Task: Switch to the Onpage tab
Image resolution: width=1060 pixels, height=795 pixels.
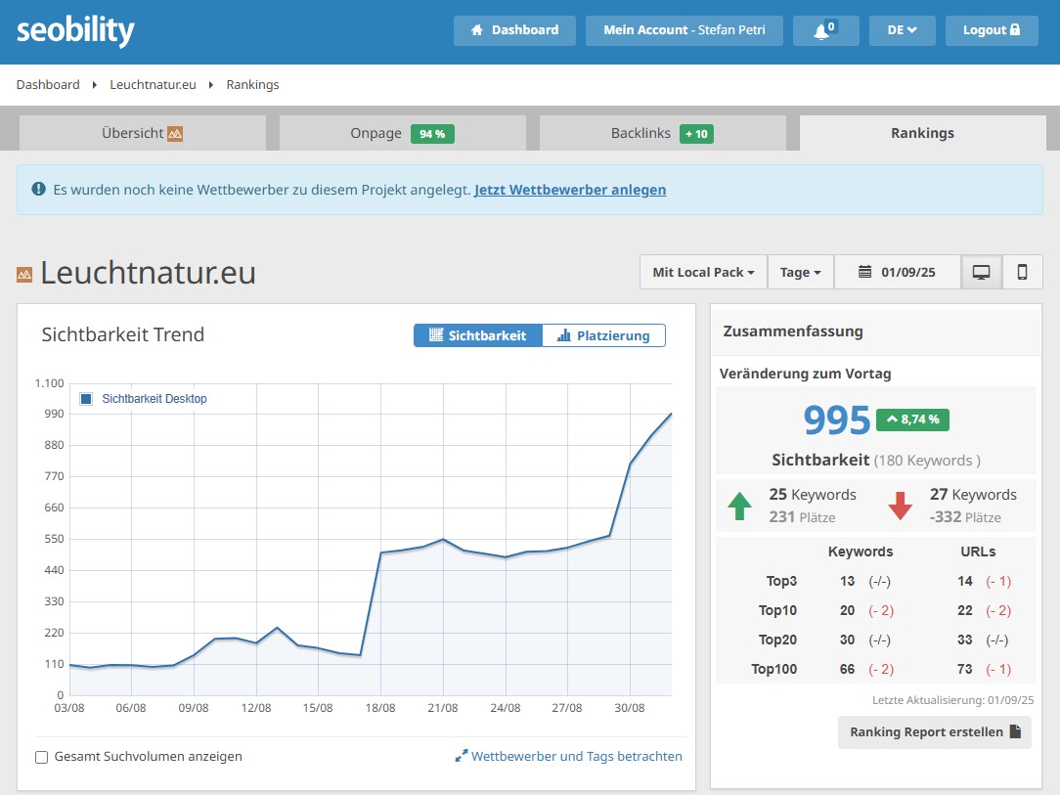Action: (402, 133)
